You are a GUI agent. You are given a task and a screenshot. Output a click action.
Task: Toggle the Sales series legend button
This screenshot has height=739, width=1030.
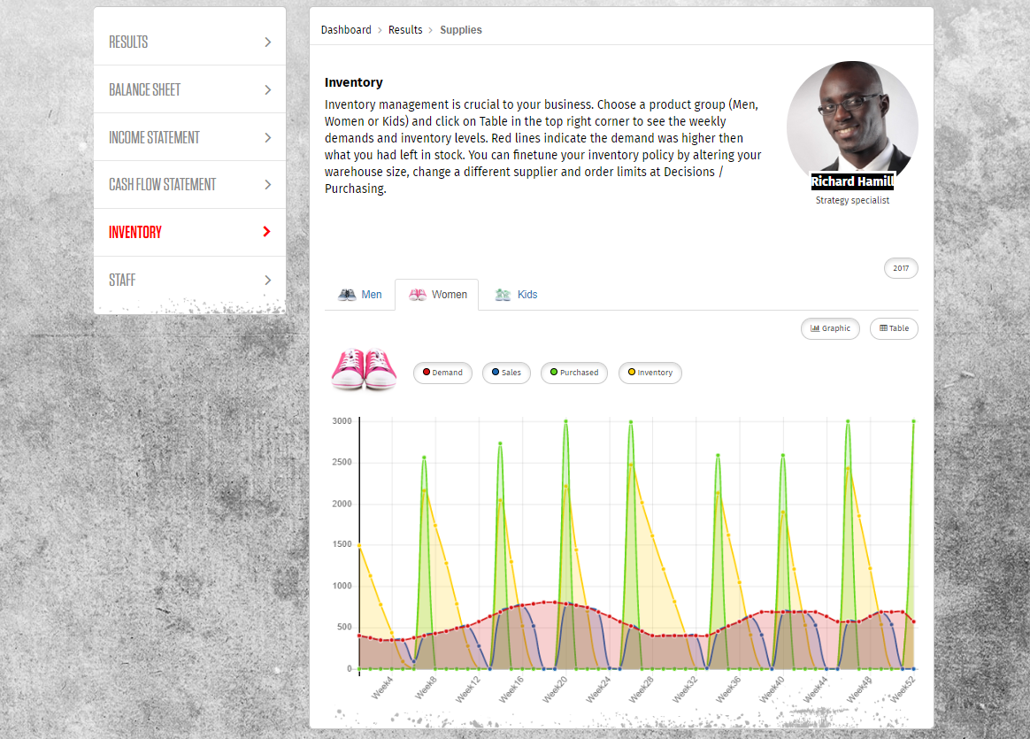pyautogui.click(x=506, y=373)
